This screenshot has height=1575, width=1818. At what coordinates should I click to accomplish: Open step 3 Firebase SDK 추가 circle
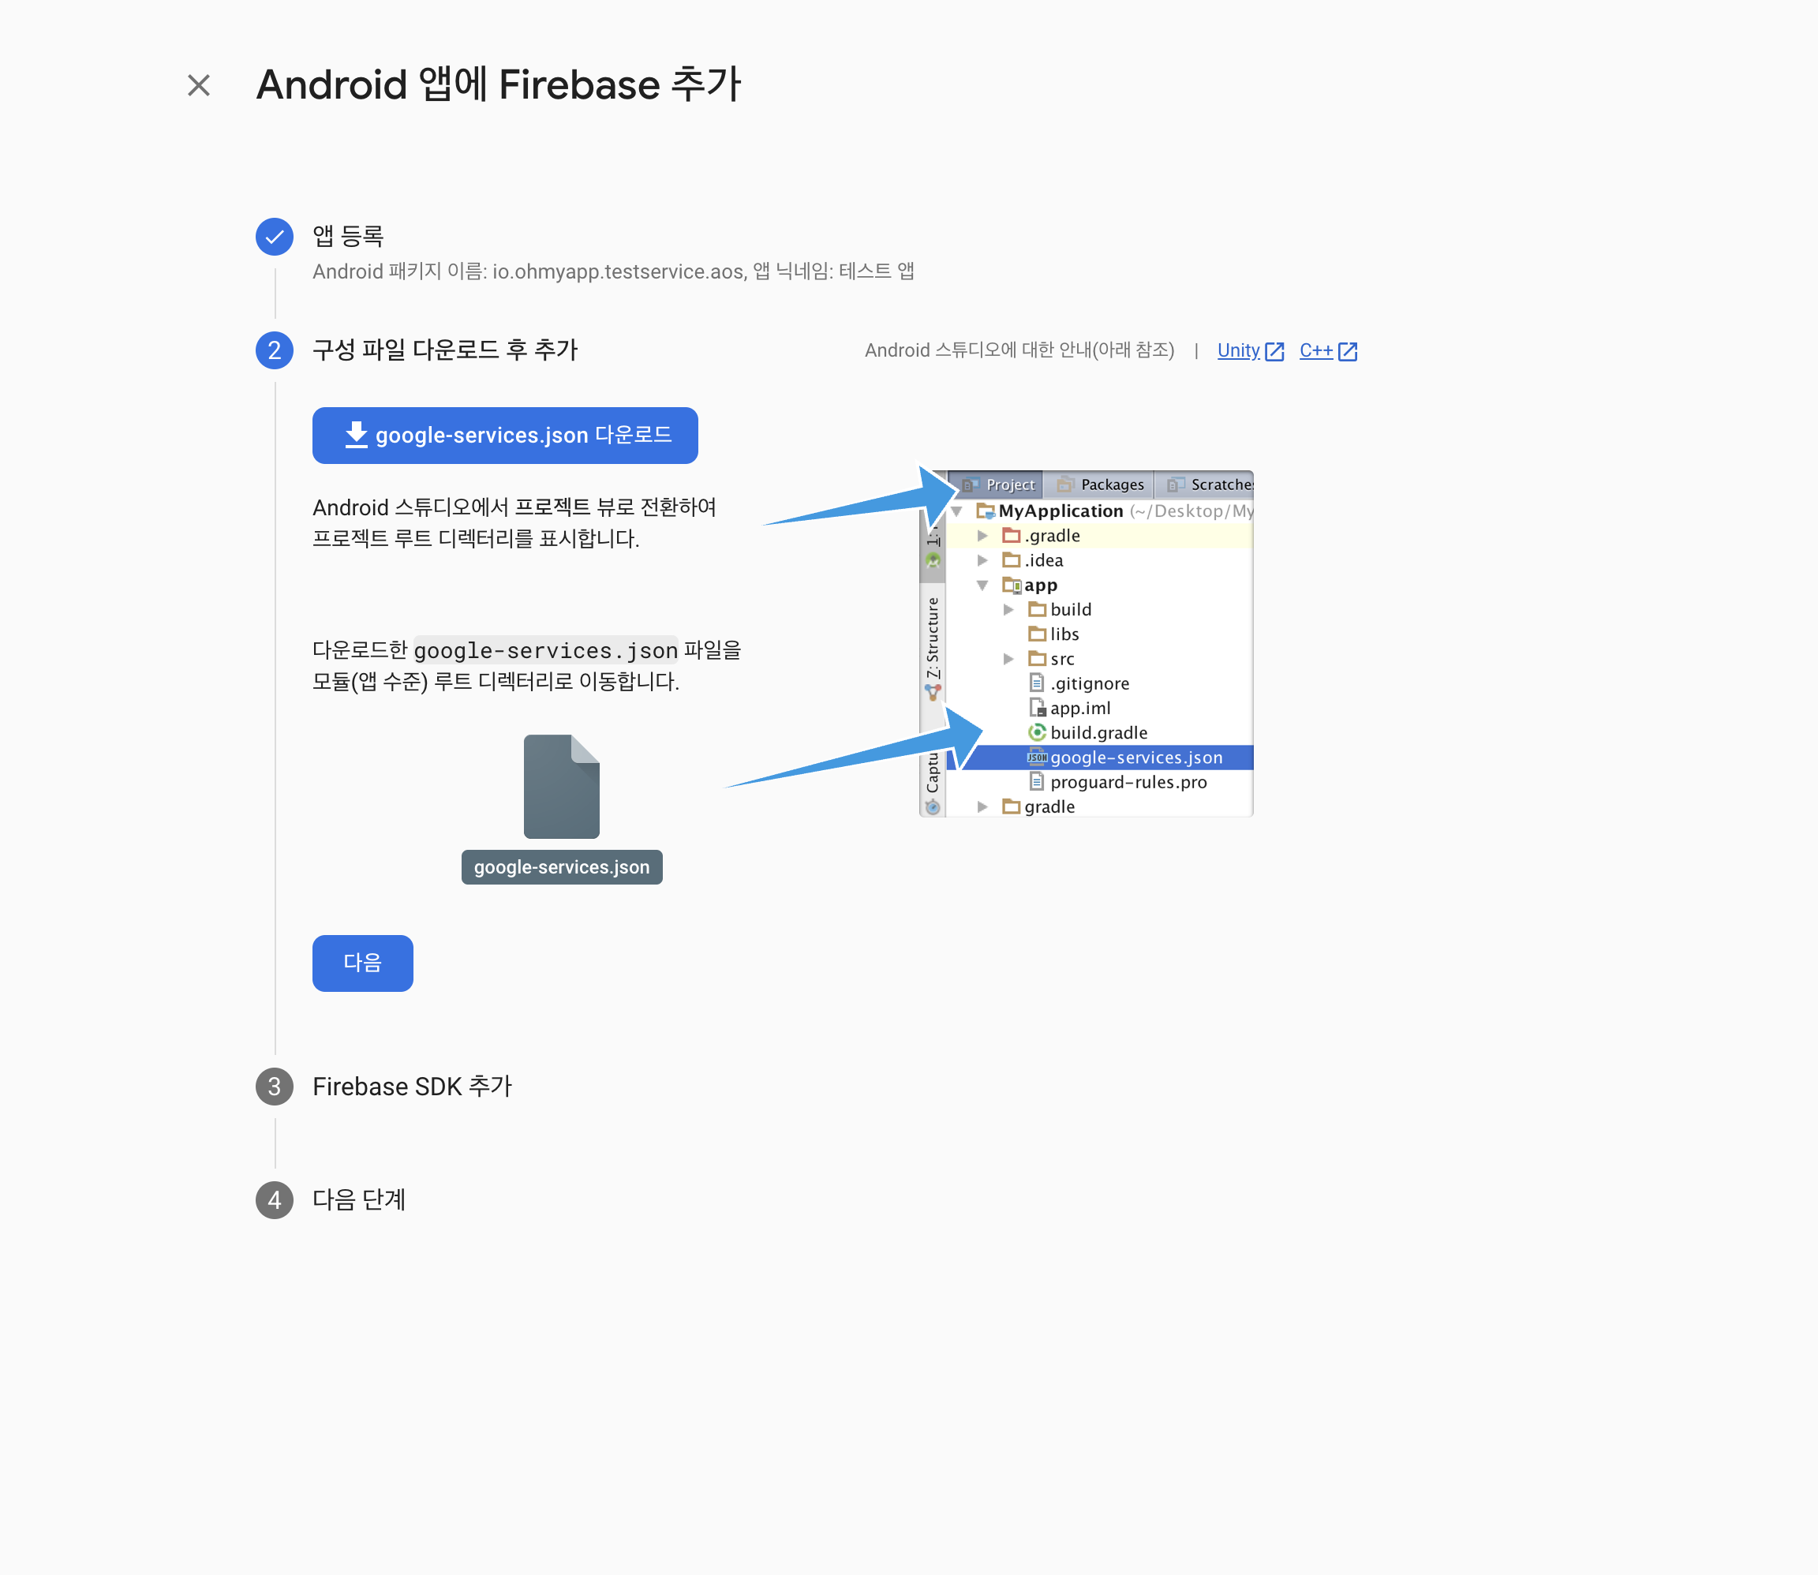(274, 1087)
